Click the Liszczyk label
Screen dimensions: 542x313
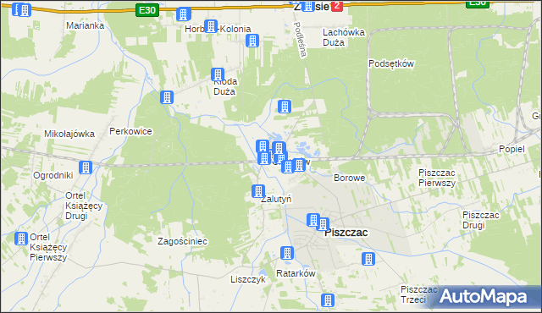point(248,279)
